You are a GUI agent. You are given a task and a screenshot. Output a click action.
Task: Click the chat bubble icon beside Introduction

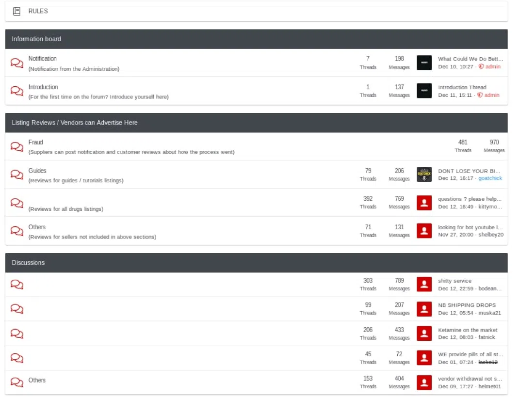[17, 91]
